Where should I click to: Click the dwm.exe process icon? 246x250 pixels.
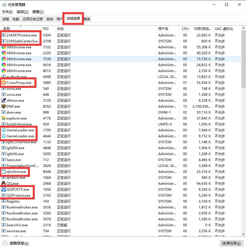point(3,112)
